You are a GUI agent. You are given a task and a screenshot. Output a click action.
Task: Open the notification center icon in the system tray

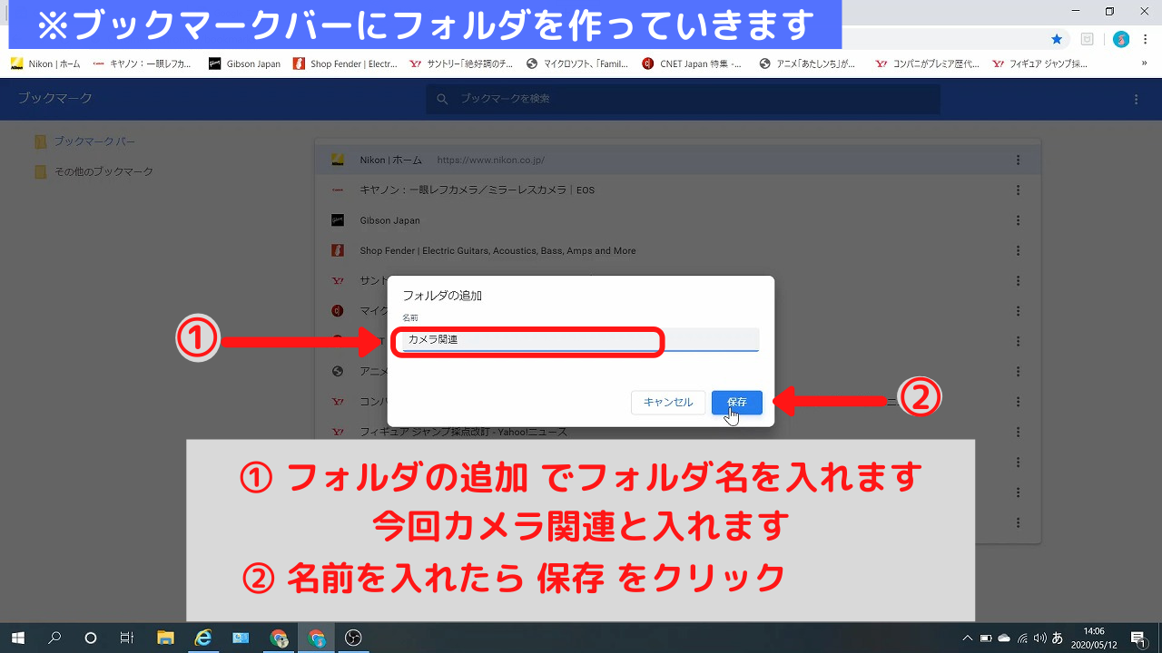[x=1137, y=638]
